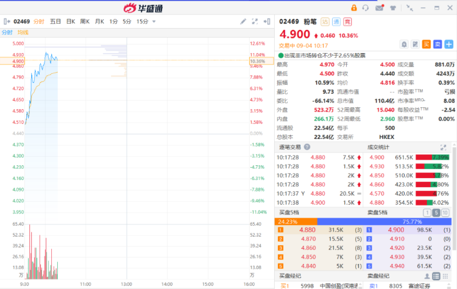Switch to the 月K chart tab

point(99,21)
